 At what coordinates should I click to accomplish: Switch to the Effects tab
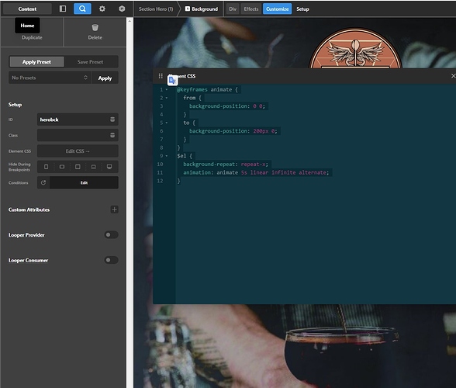point(251,9)
